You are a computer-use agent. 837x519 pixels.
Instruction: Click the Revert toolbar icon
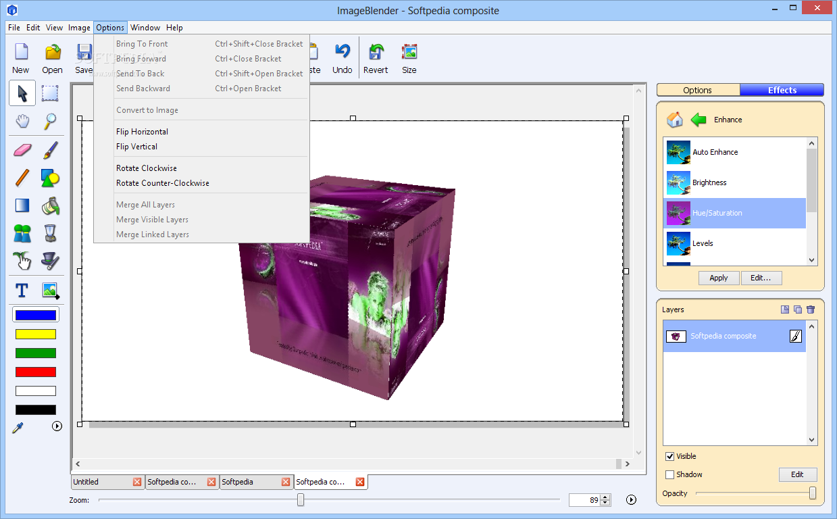376,53
